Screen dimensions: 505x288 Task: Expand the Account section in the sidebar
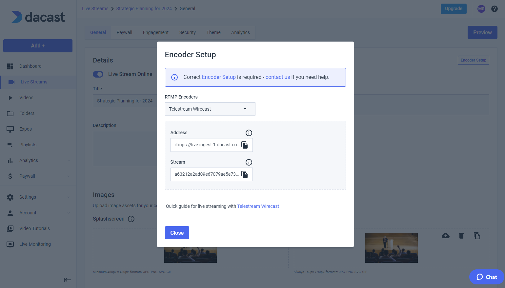click(27, 213)
